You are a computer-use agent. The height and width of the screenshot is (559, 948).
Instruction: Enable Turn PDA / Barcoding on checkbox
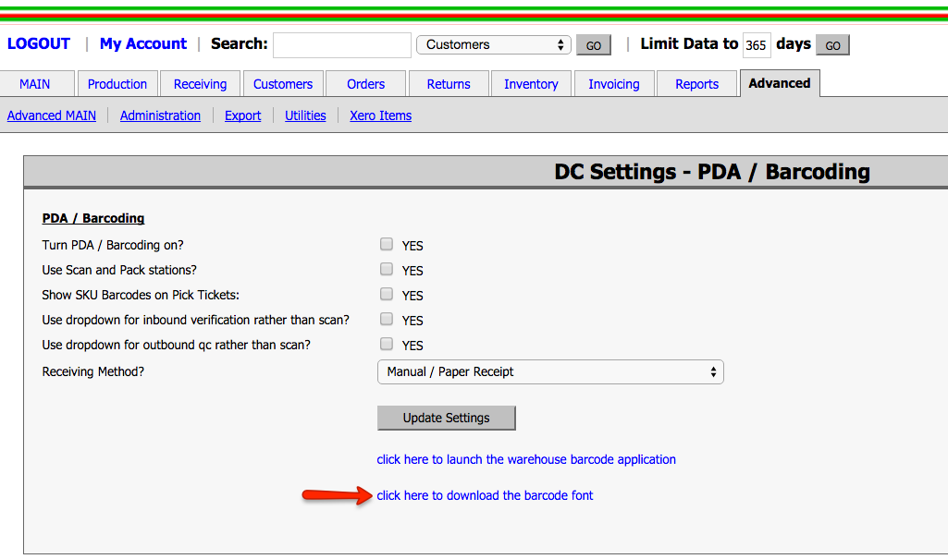click(x=387, y=244)
